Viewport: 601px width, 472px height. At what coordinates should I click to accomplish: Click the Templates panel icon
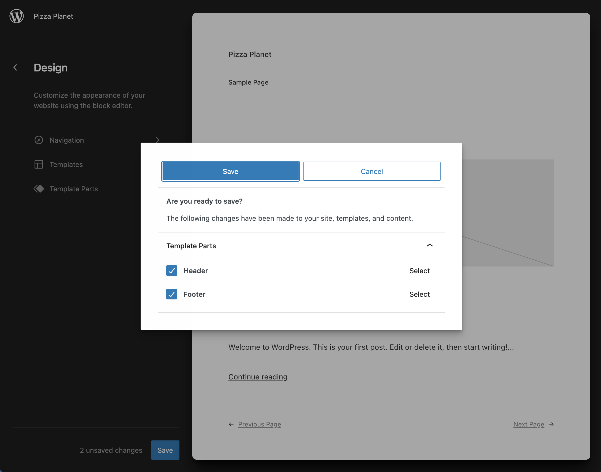tap(39, 164)
